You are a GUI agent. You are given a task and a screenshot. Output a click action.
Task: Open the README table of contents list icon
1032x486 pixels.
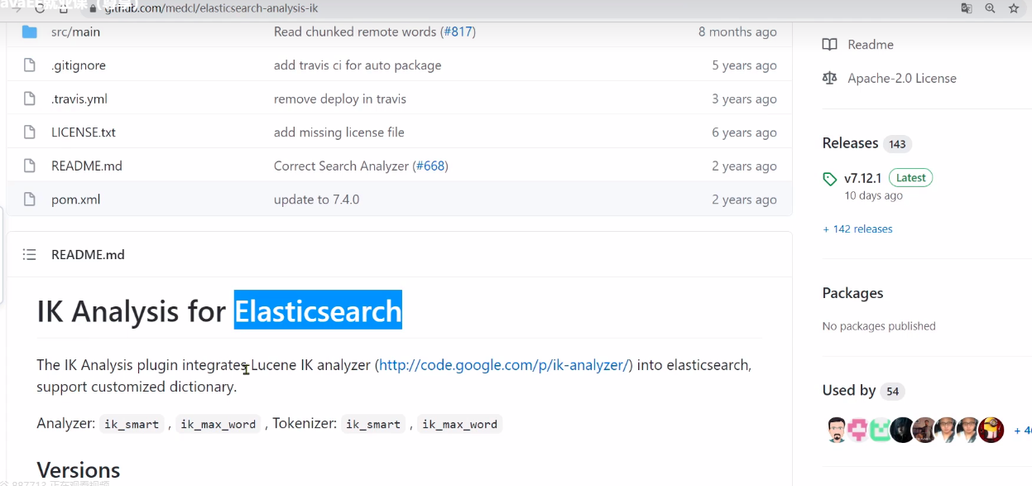[30, 255]
